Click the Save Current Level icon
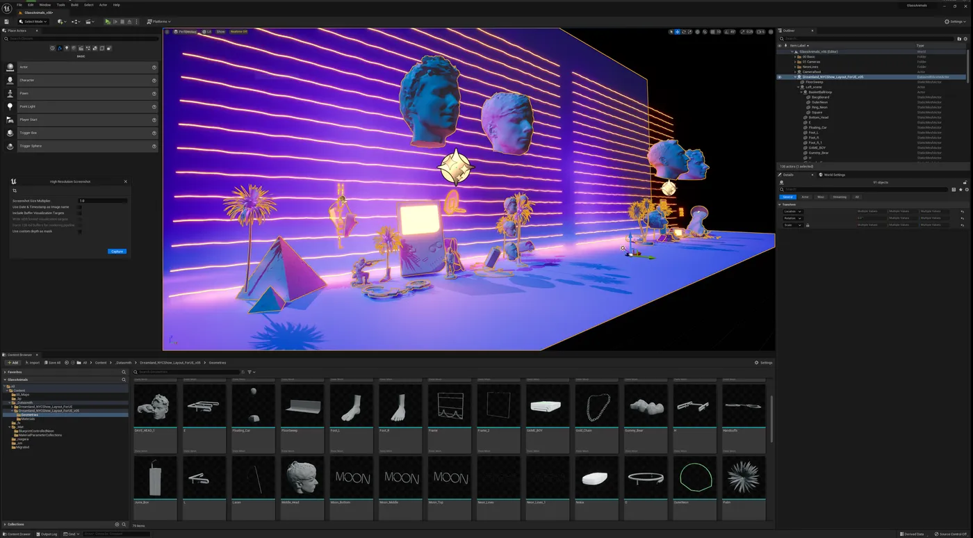Image resolution: width=973 pixels, height=538 pixels. (6, 22)
